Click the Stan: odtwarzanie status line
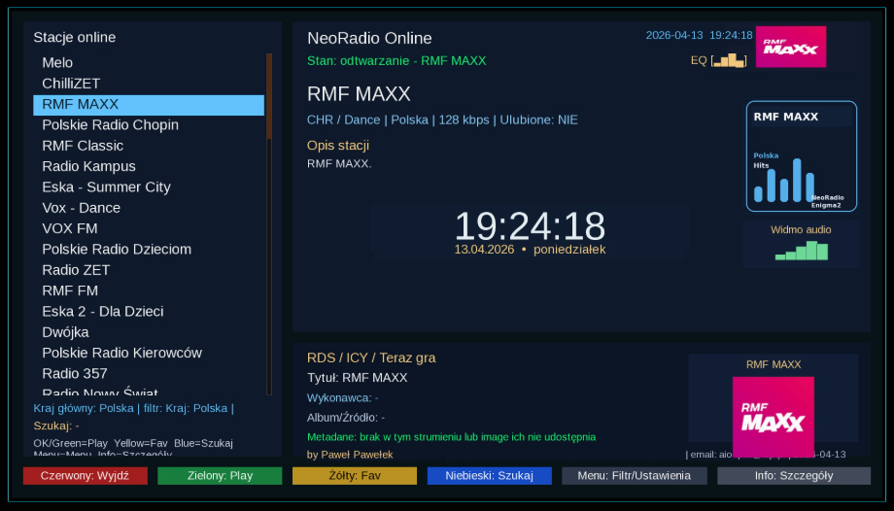Image resolution: width=894 pixels, height=511 pixels. 396,61
